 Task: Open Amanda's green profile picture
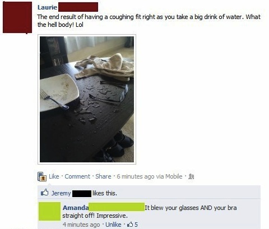(49, 211)
